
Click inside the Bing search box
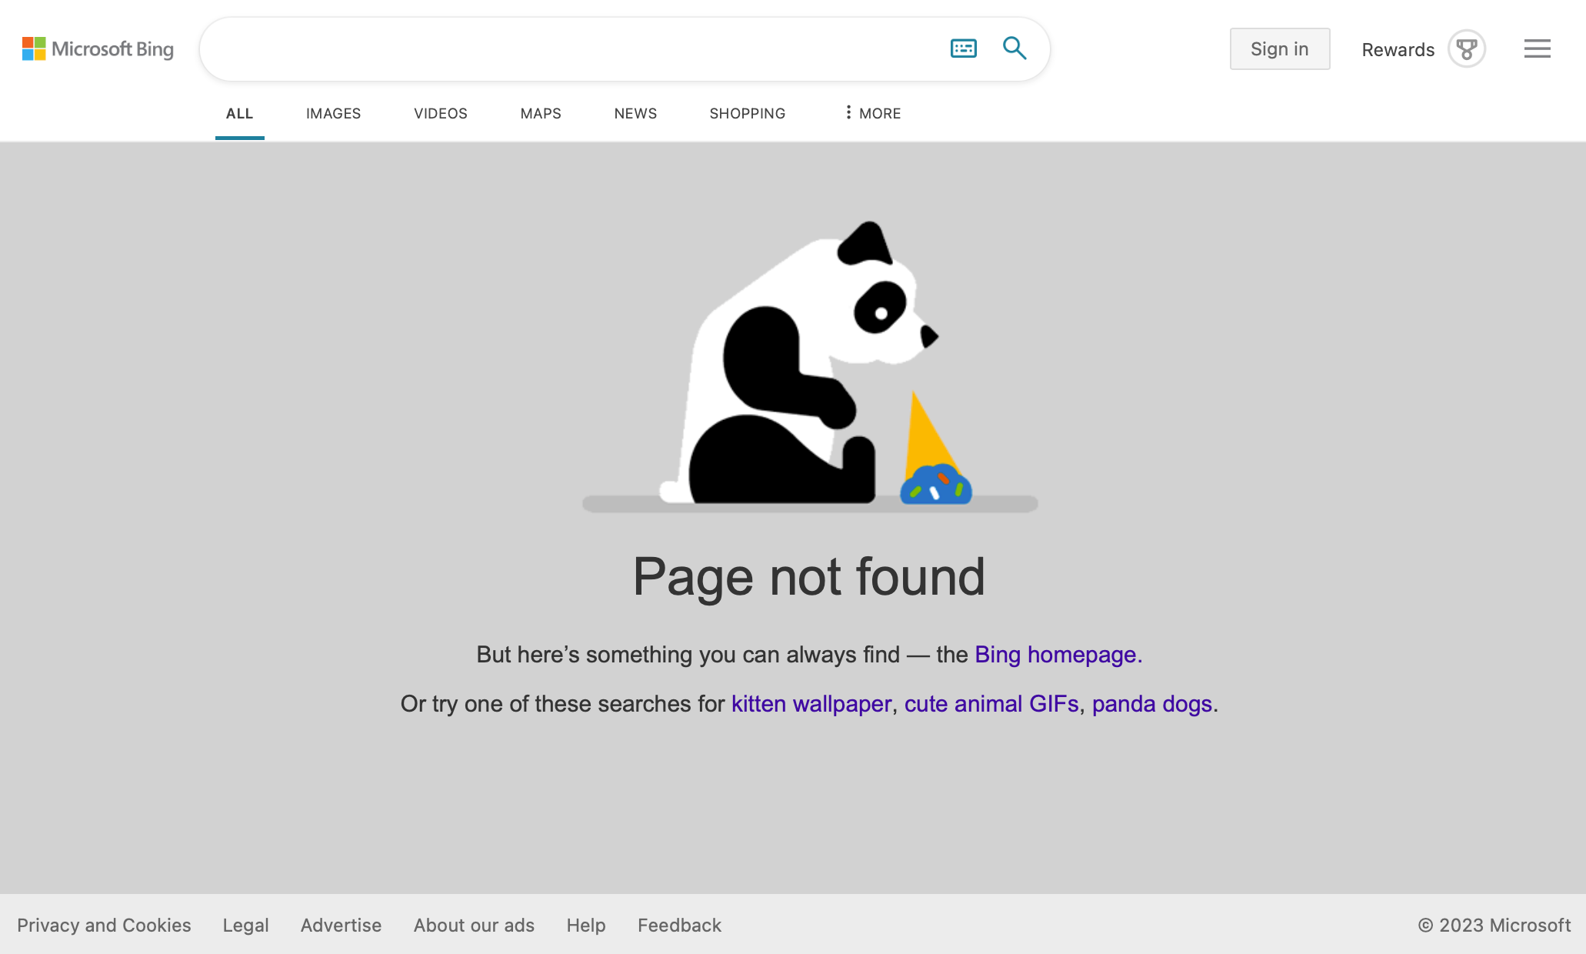569,49
